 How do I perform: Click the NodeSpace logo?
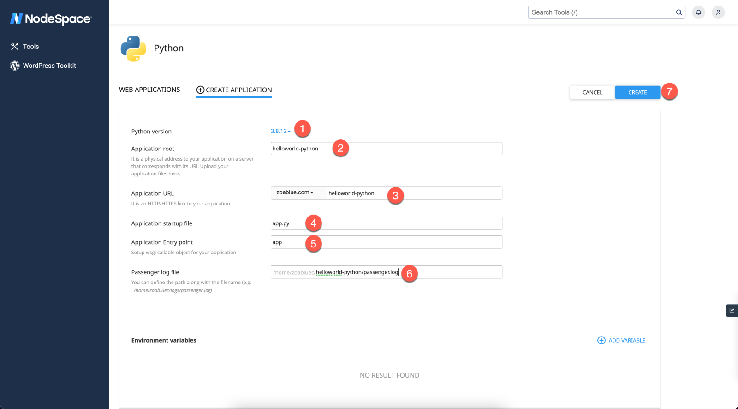(x=51, y=18)
